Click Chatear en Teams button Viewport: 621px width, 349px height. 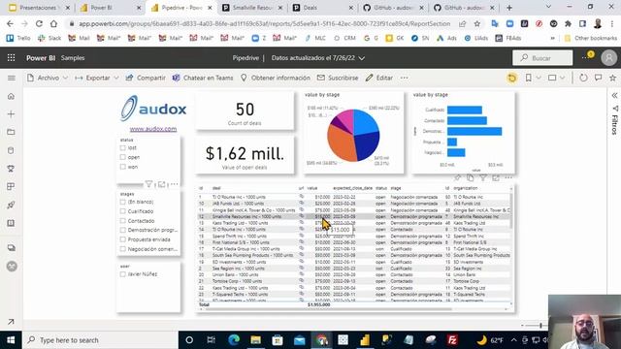[x=203, y=78]
